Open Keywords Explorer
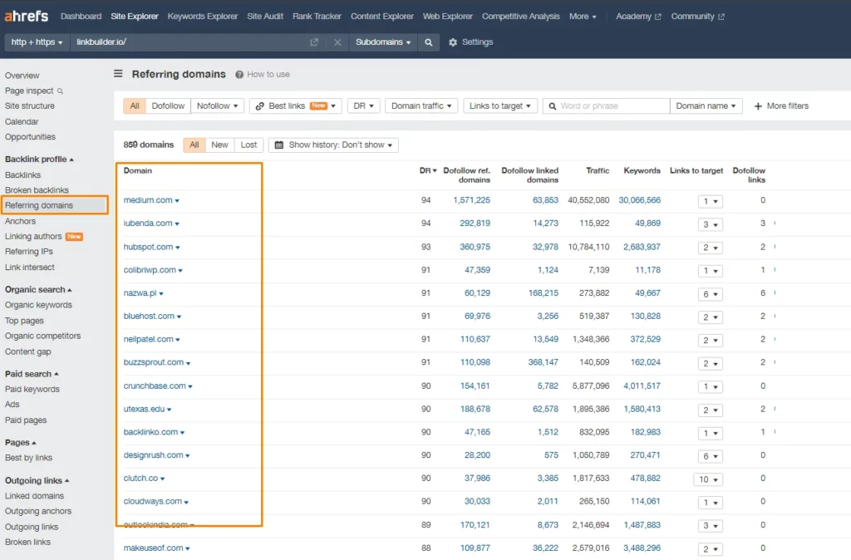 click(203, 17)
